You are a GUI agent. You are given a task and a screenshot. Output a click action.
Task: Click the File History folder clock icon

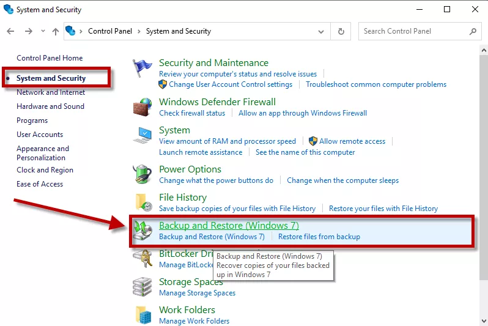[x=144, y=202]
